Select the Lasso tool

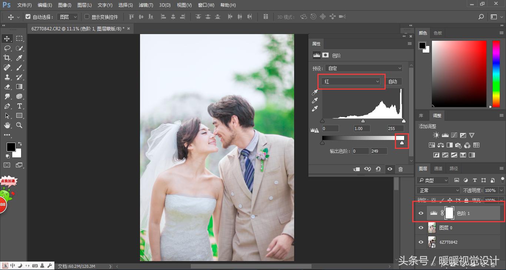(7, 48)
